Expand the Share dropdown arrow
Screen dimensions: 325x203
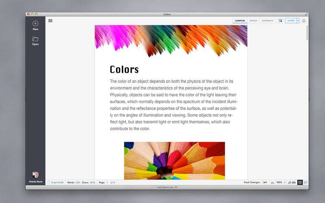pyautogui.click(x=298, y=21)
